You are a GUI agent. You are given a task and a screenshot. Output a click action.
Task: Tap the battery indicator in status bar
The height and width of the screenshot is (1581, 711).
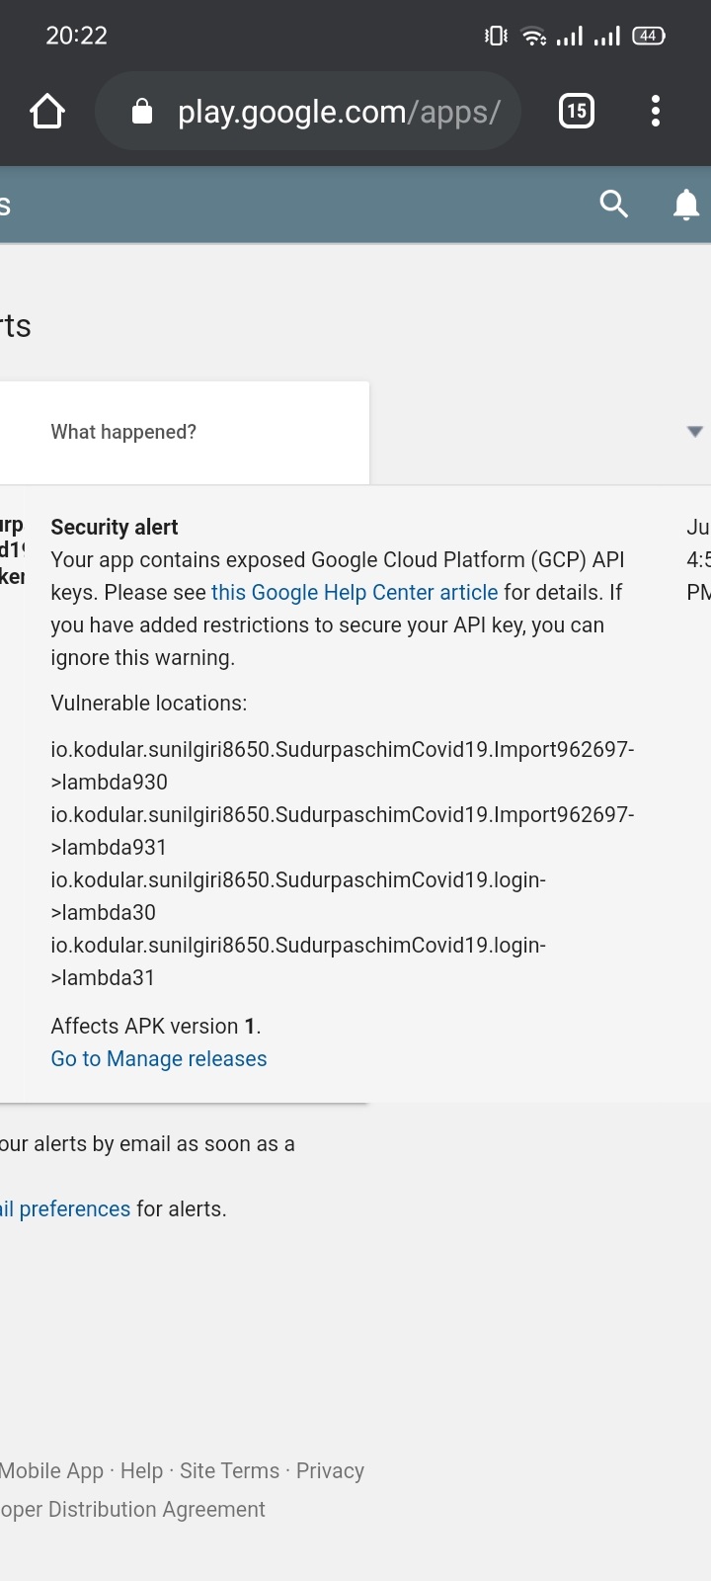pyautogui.click(x=648, y=37)
